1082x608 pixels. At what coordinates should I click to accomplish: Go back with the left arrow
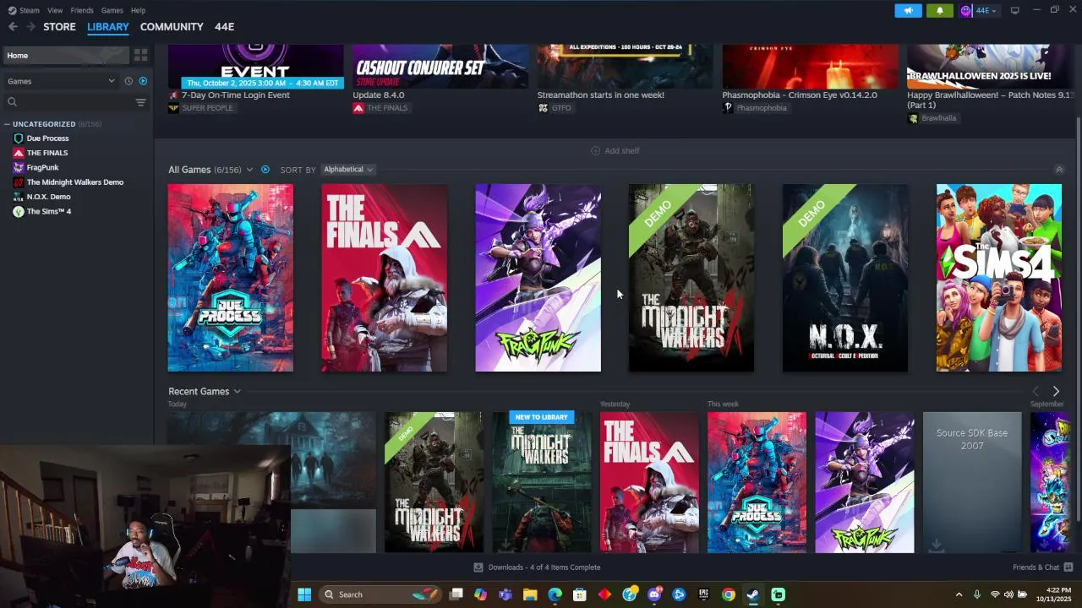point(13,27)
